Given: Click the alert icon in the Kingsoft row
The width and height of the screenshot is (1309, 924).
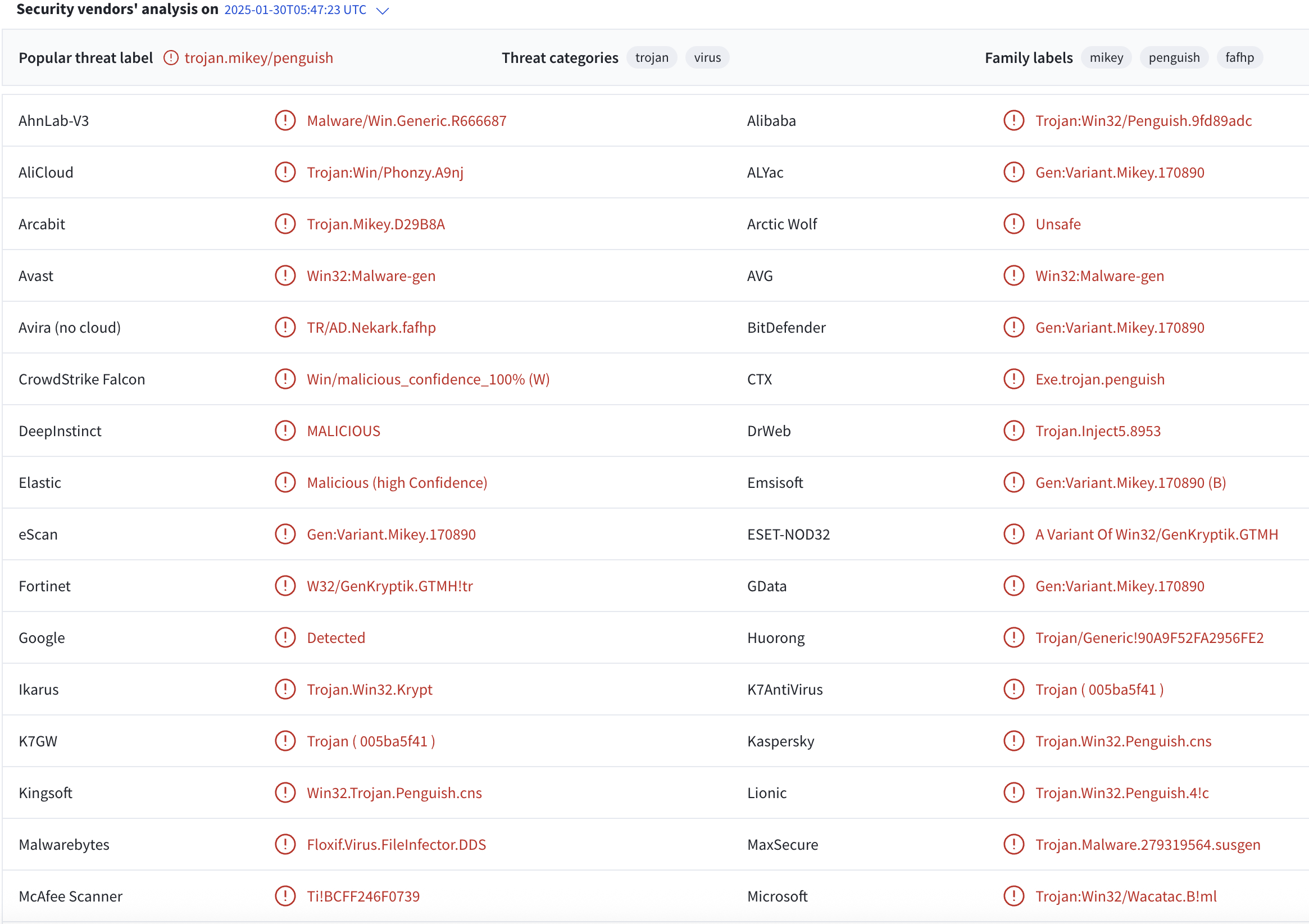Looking at the screenshot, I should [285, 793].
